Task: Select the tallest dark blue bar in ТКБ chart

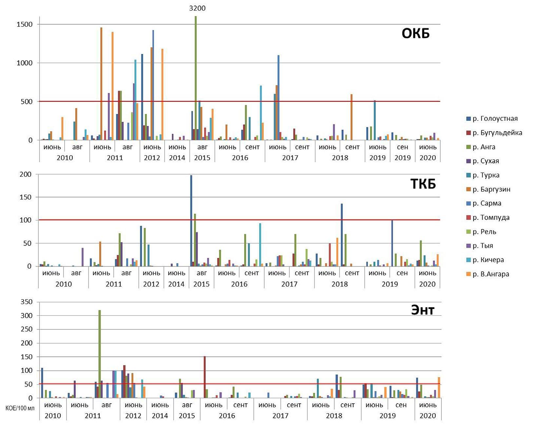Action: tap(191, 220)
